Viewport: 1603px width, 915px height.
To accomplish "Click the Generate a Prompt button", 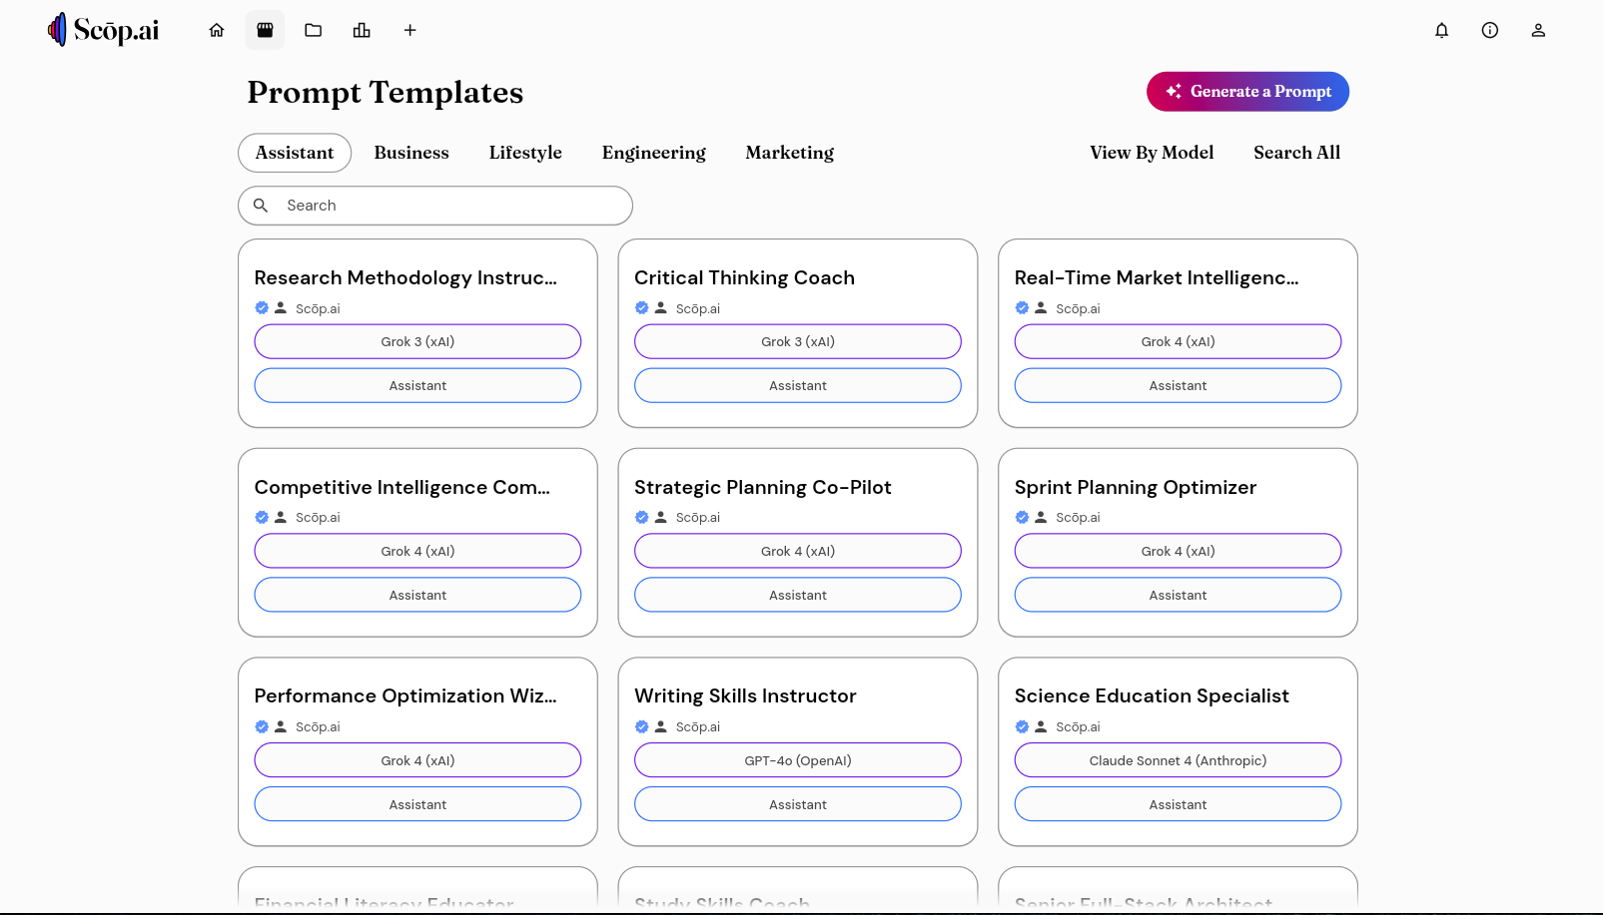I will [x=1247, y=92].
